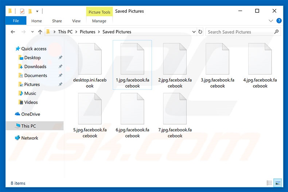288x192 pixels.
Task: Click Pictures in the breadcrumb path
Action: coord(87,32)
